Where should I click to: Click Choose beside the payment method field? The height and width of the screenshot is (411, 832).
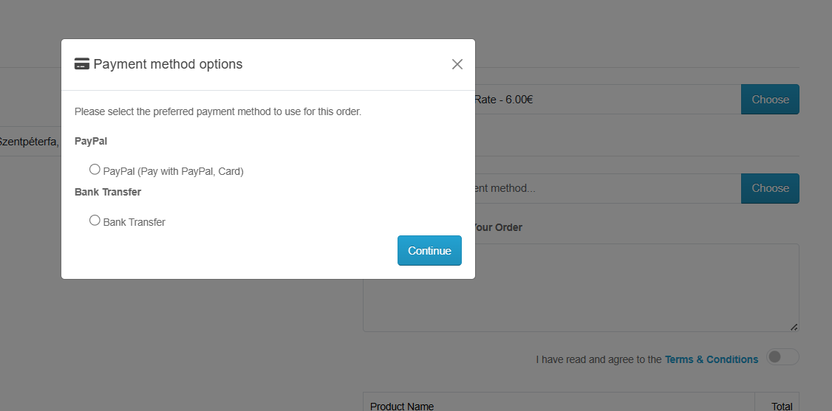770,188
